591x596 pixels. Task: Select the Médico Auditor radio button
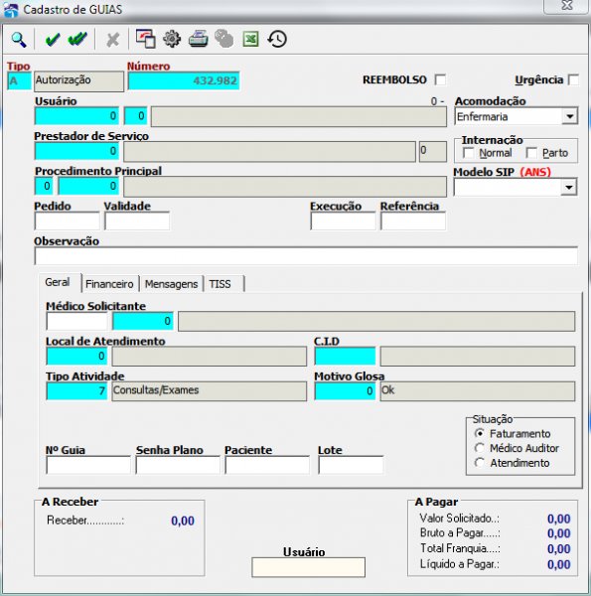click(x=480, y=448)
